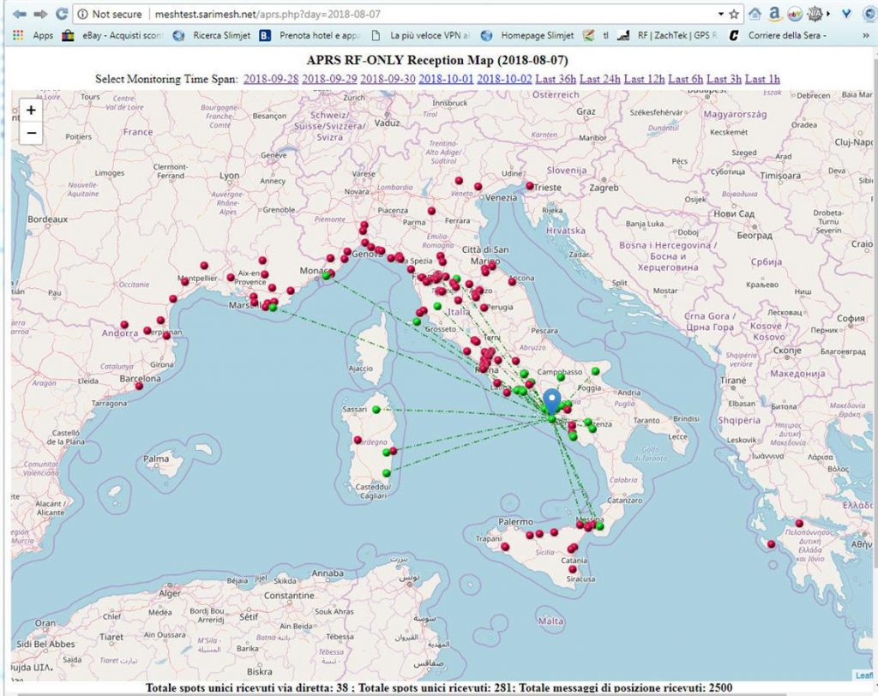878x696 pixels.
Task: Bookmark this page with the star icon
Action: click(734, 14)
